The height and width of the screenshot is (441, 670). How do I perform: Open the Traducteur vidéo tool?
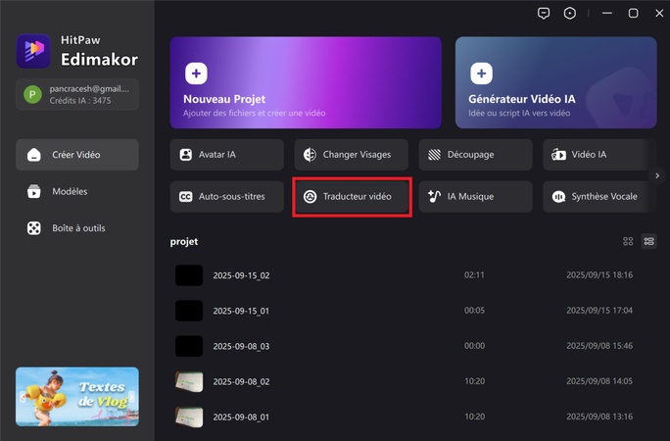pyautogui.click(x=352, y=196)
